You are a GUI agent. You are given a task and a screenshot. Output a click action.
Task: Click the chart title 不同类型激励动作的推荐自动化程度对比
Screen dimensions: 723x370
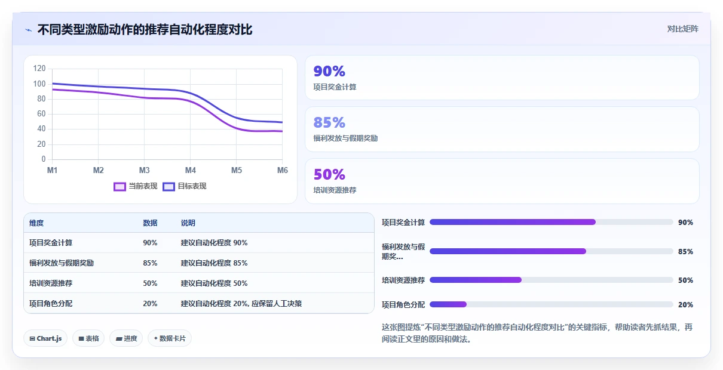click(145, 30)
